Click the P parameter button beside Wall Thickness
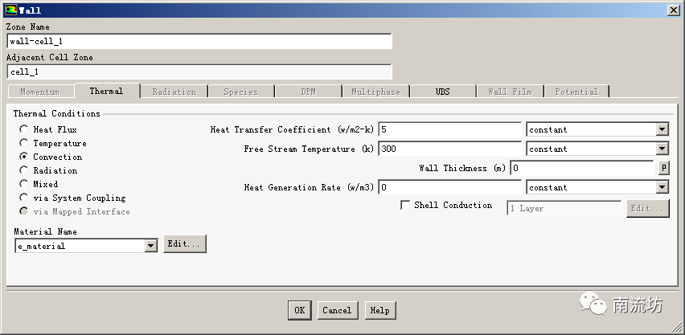 [663, 168]
